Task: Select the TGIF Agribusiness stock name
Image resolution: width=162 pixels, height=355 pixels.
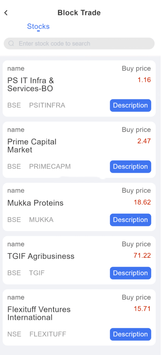Action: point(41,256)
